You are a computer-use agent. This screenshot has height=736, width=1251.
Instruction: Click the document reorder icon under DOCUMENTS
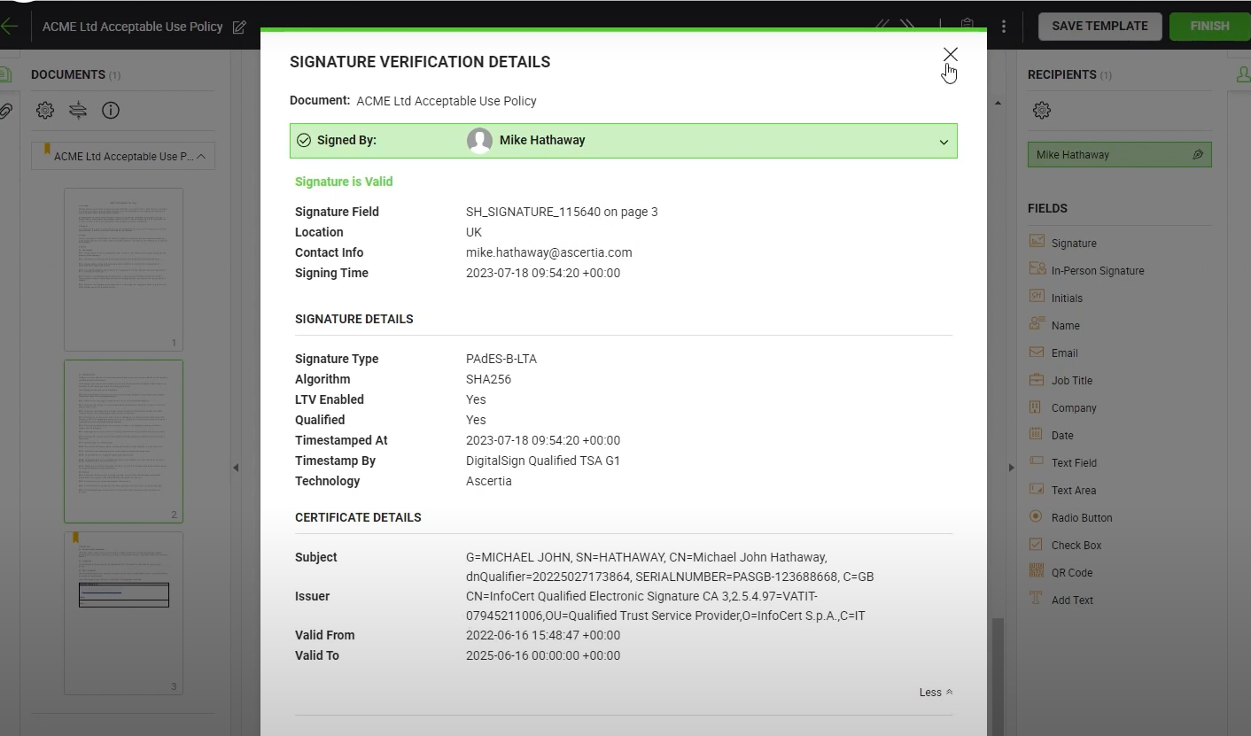[x=78, y=110]
